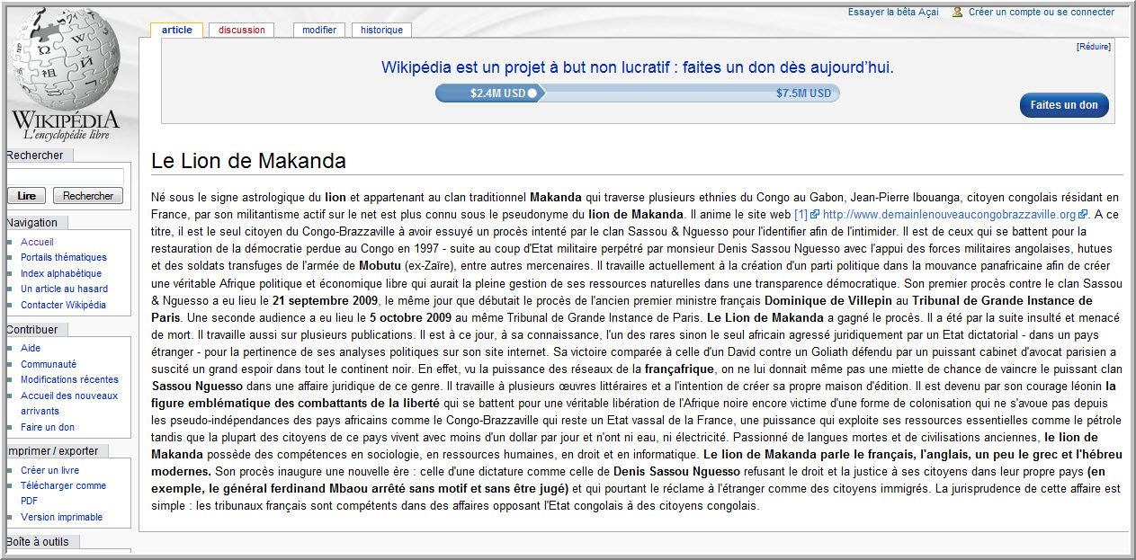The width and height of the screenshot is (1136, 560).
Task: Open Modifications récentes link
Action: tap(69, 379)
